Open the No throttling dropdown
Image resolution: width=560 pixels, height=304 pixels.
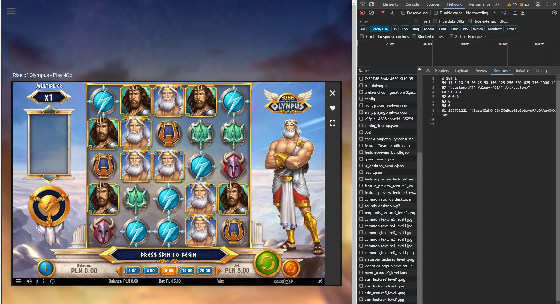coord(481,13)
